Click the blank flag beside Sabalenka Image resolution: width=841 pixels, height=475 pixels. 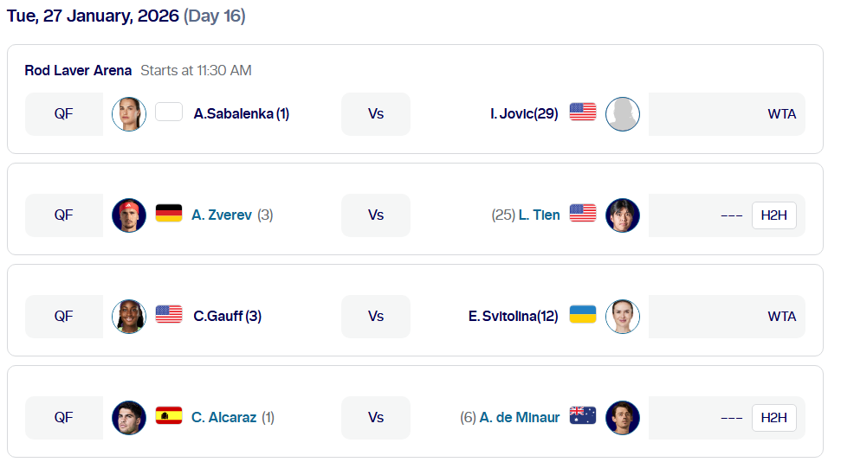[169, 112]
